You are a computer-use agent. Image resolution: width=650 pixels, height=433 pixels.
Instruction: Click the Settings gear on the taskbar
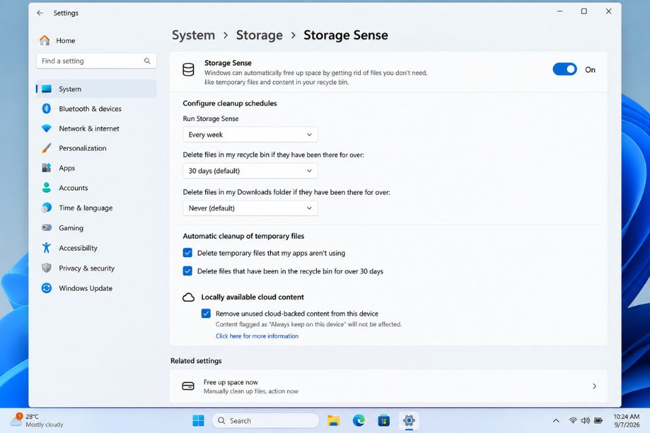[x=409, y=421]
